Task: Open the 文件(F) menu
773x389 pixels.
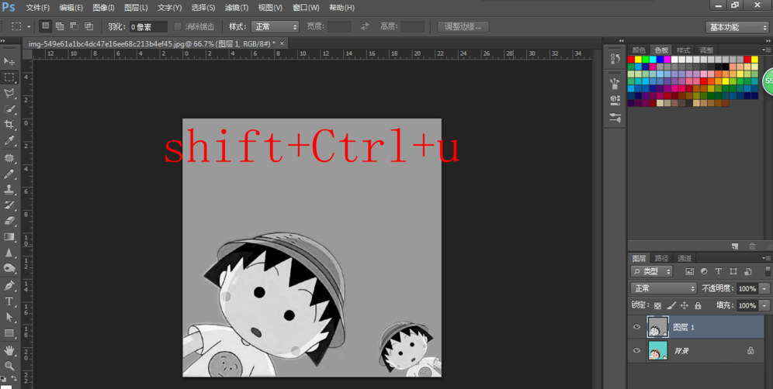Action: pos(37,8)
